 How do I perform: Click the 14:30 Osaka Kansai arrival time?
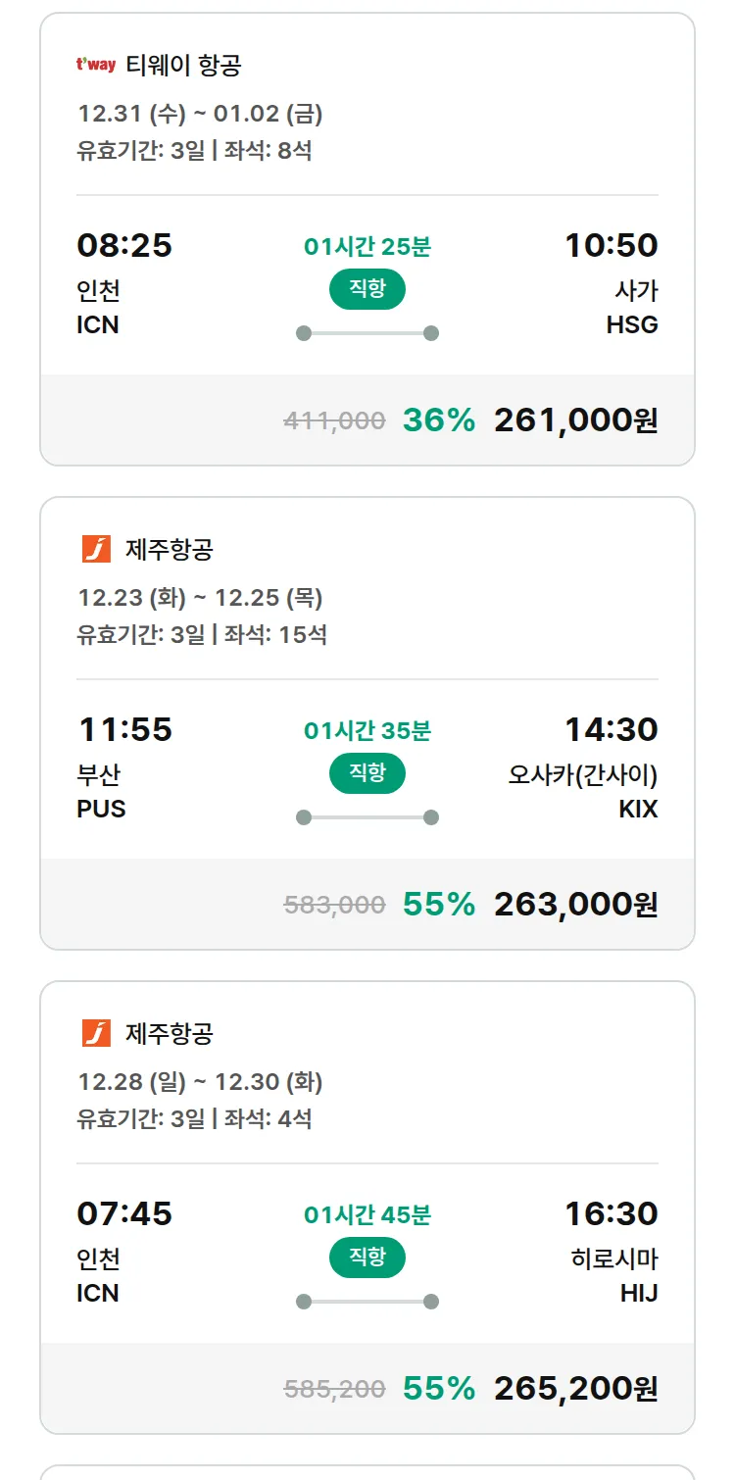click(611, 729)
